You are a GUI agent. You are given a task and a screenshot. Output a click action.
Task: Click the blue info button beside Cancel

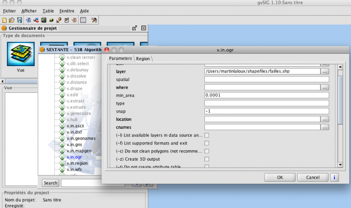(335, 177)
